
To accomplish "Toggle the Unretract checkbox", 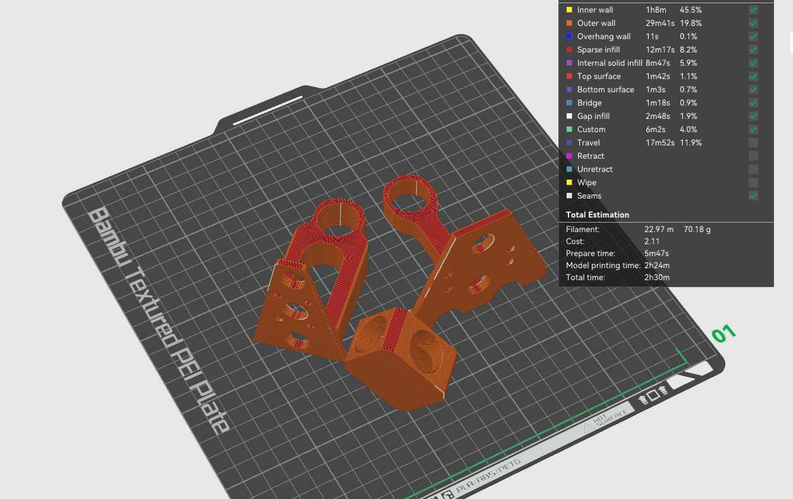I will pos(753,169).
